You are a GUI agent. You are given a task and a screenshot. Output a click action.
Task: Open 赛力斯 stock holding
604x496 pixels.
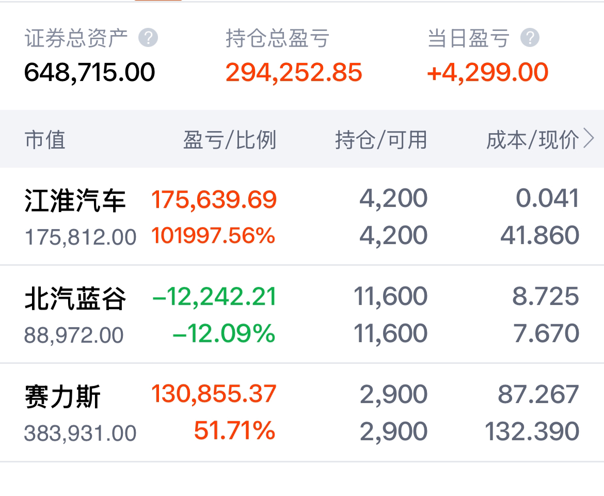(62, 396)
